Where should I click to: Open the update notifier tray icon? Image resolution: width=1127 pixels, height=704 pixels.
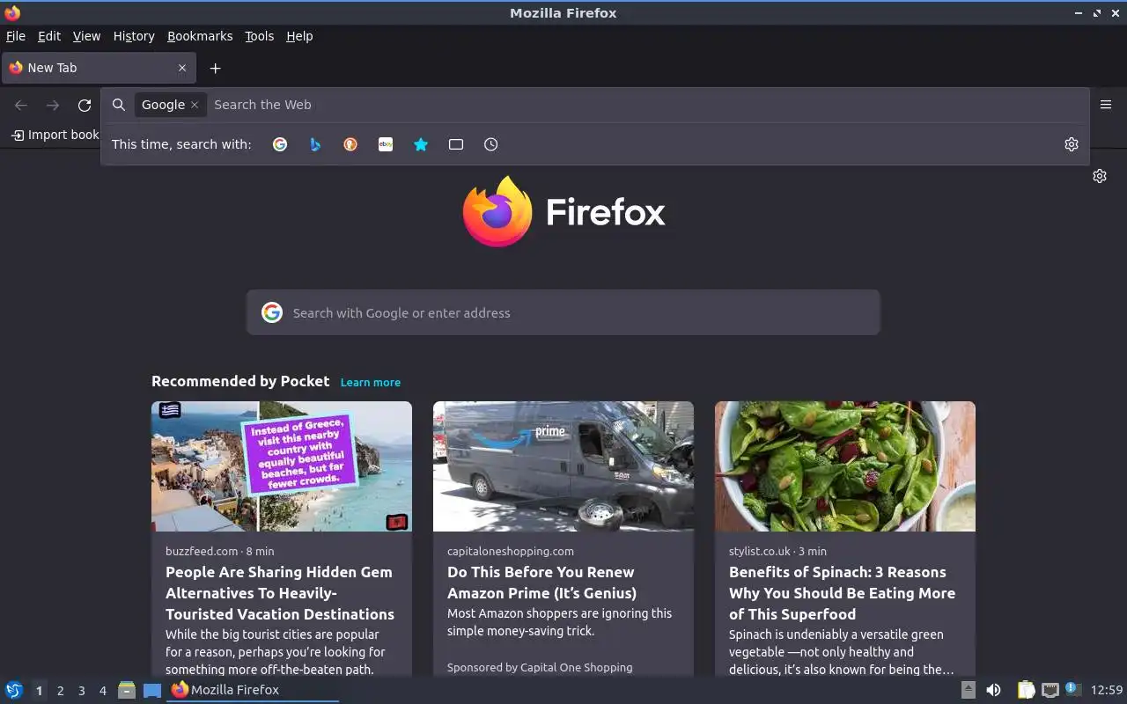1072,689
